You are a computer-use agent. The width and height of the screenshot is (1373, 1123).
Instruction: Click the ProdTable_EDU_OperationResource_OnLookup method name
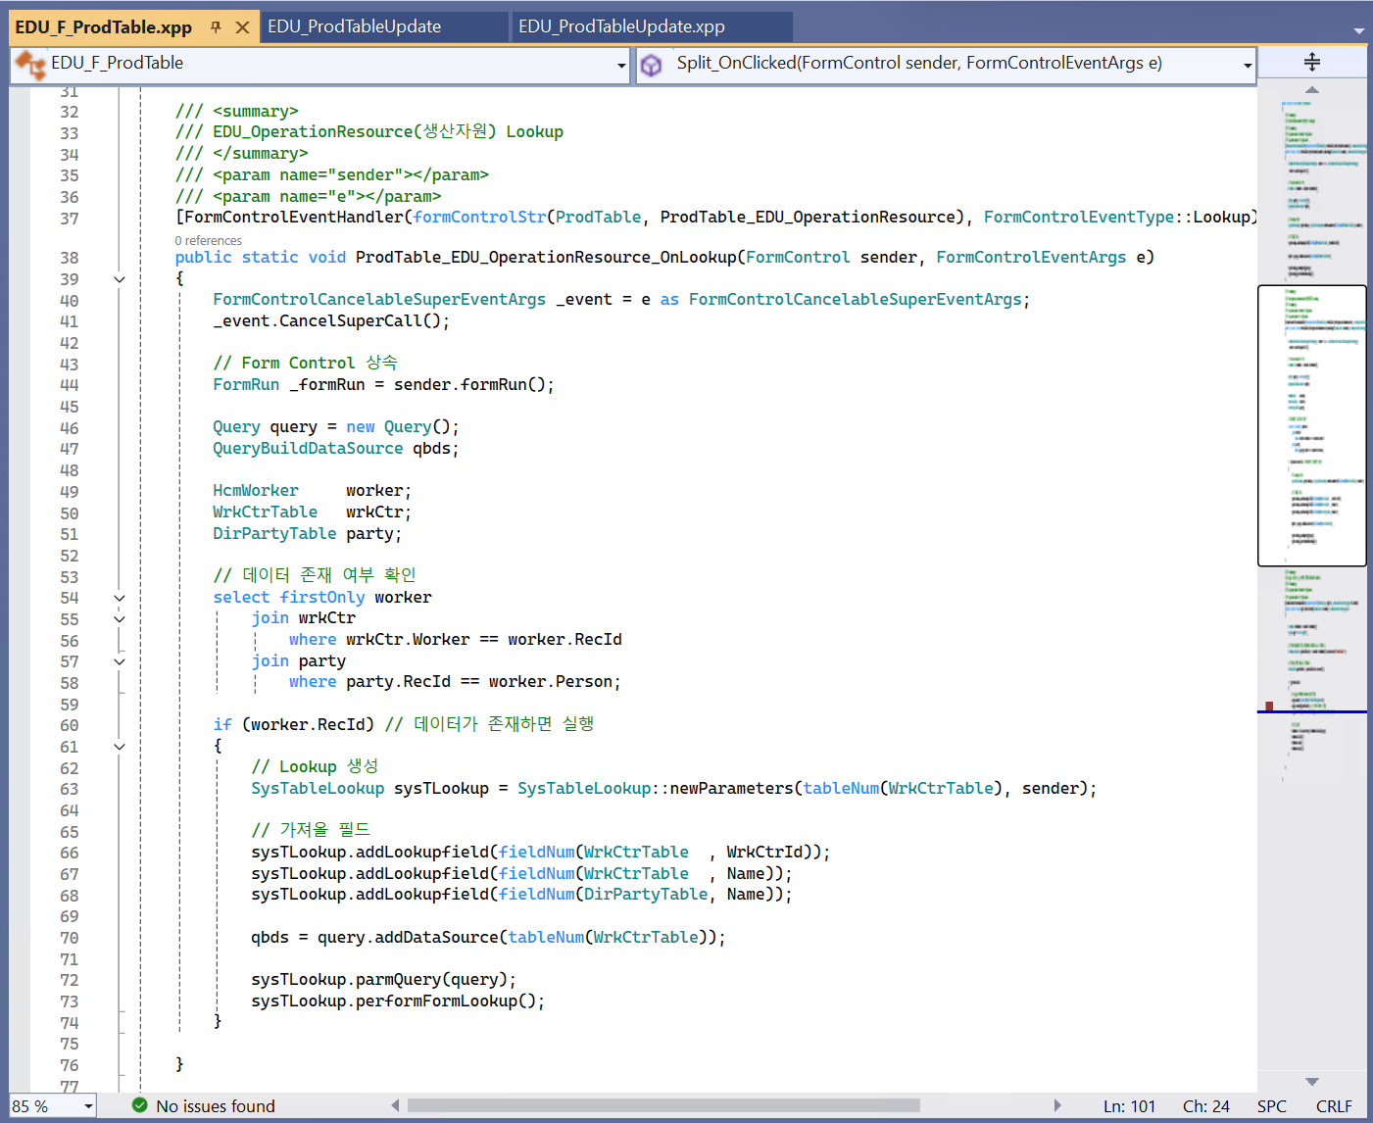tap(545, 258)
